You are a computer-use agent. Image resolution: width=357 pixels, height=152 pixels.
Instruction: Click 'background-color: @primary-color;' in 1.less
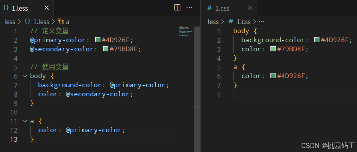104,85
